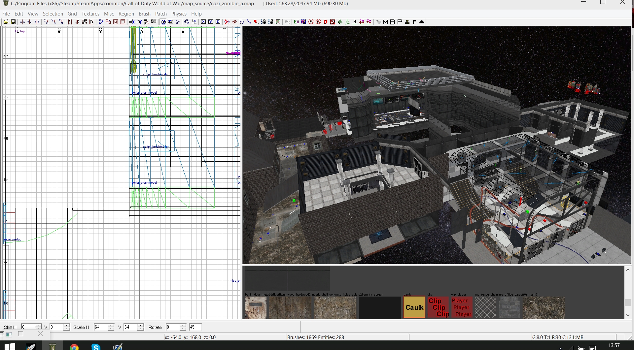Select the Caulk texture swatch
The image size is (634, 350).
pyautogui.click(x=414, y=307)
